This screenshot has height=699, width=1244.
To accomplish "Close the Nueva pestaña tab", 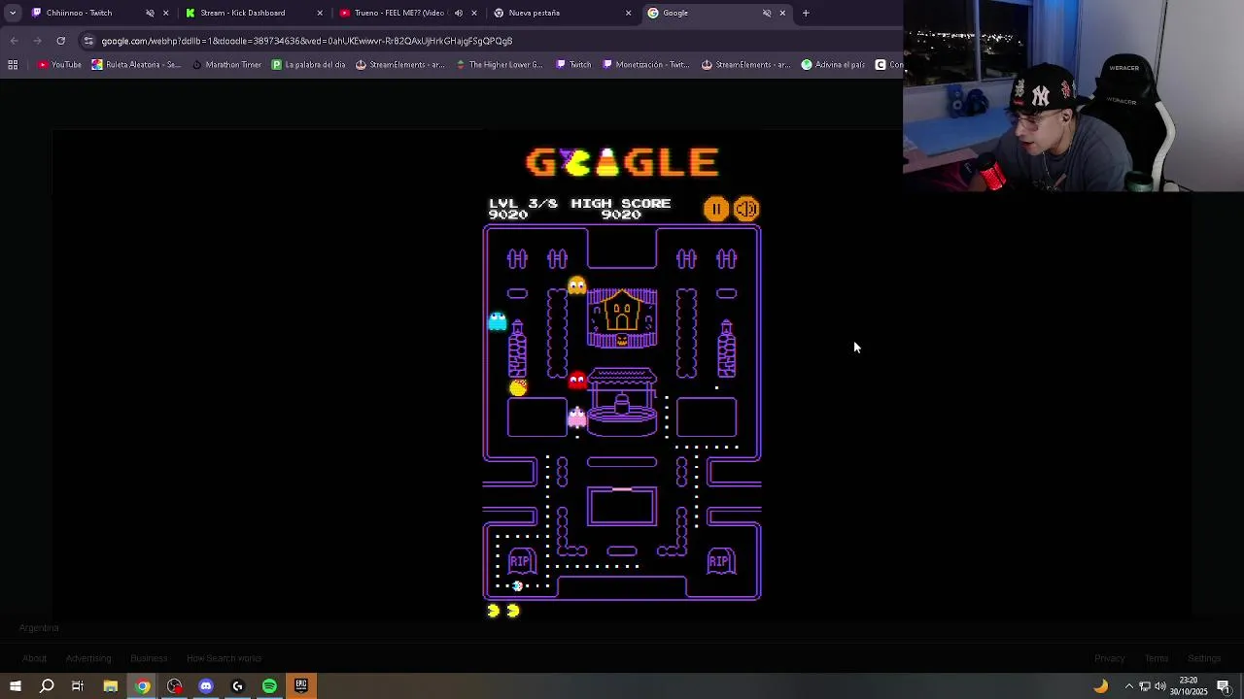I will coord(628,13).
